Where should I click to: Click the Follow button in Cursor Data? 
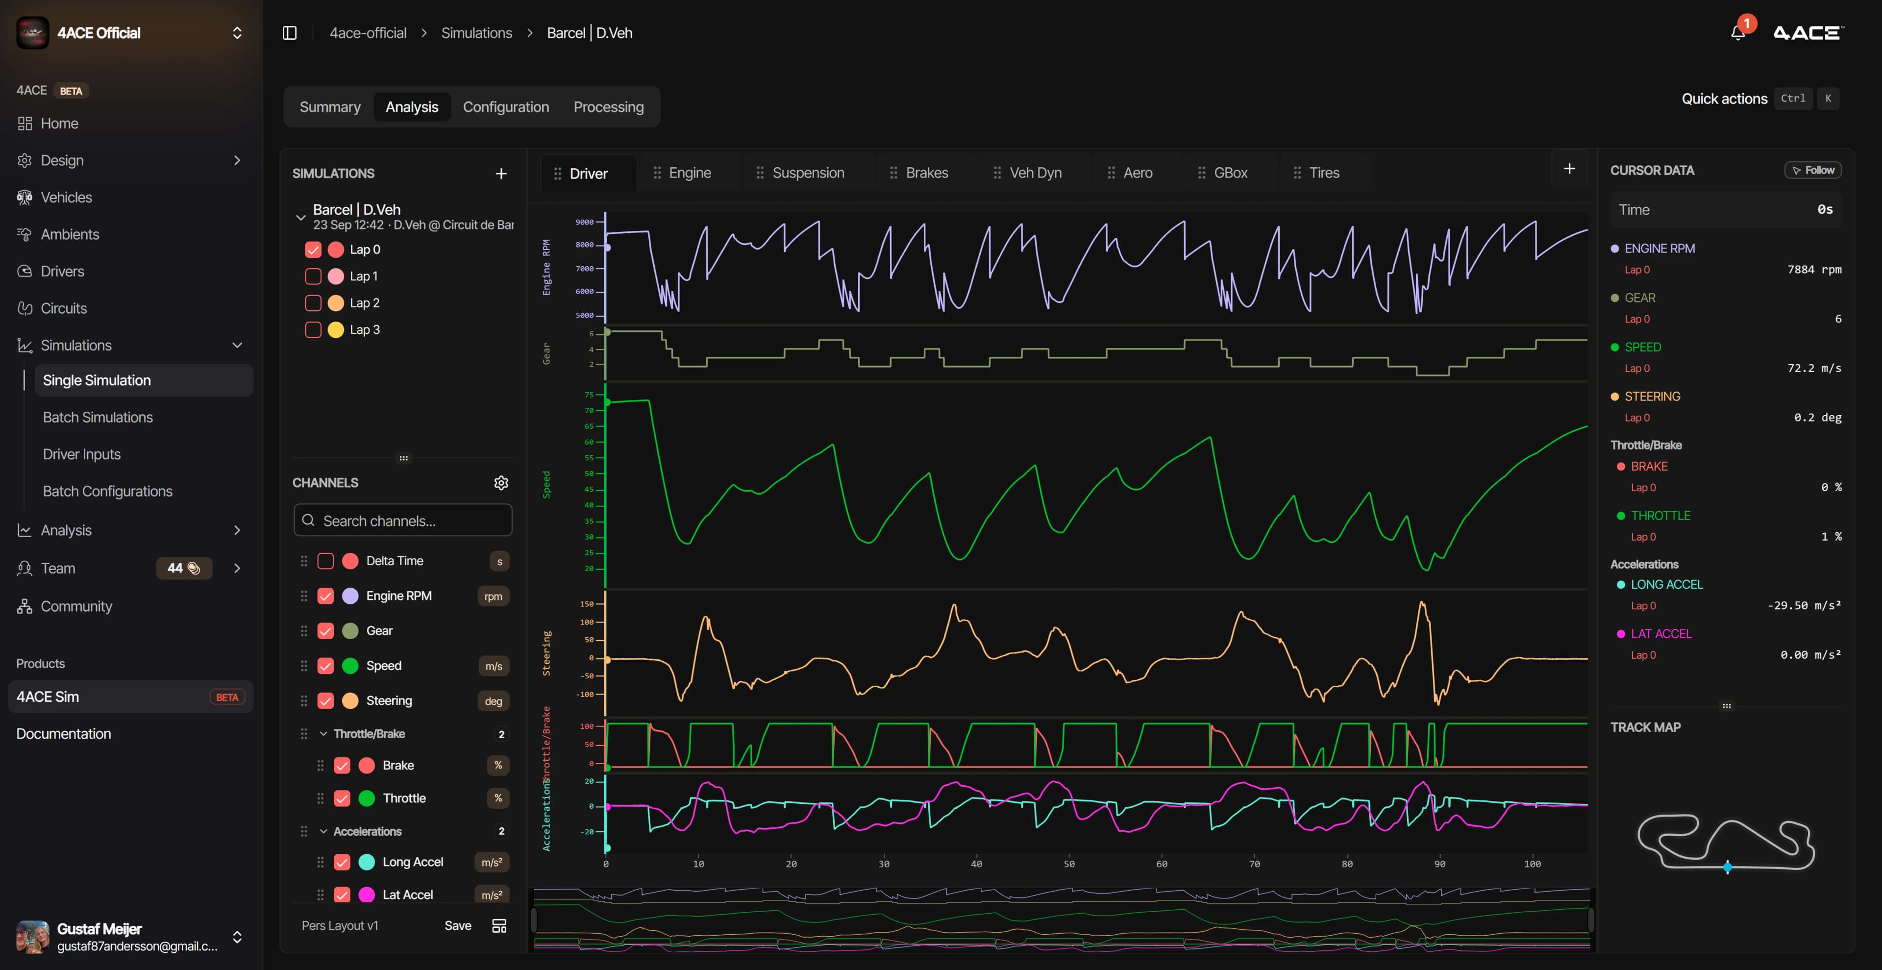[x=1812, y=170]
